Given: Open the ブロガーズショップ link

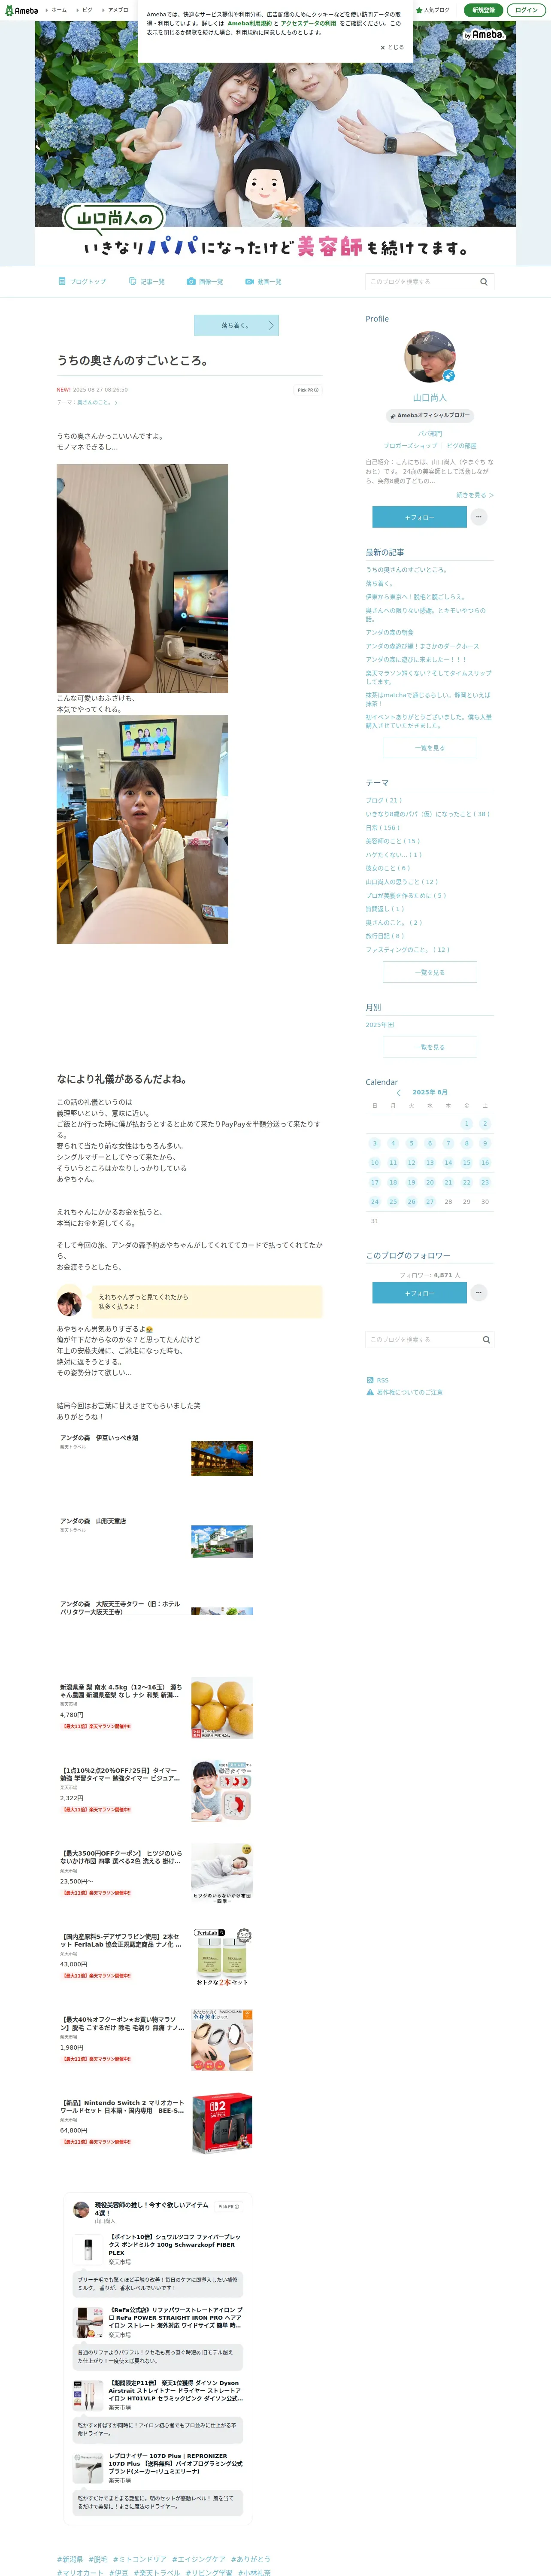Looking at the screenshot, I should coord(410,446).
